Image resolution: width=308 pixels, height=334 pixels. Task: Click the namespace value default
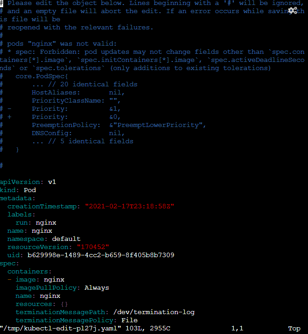[x=66, y=239]
